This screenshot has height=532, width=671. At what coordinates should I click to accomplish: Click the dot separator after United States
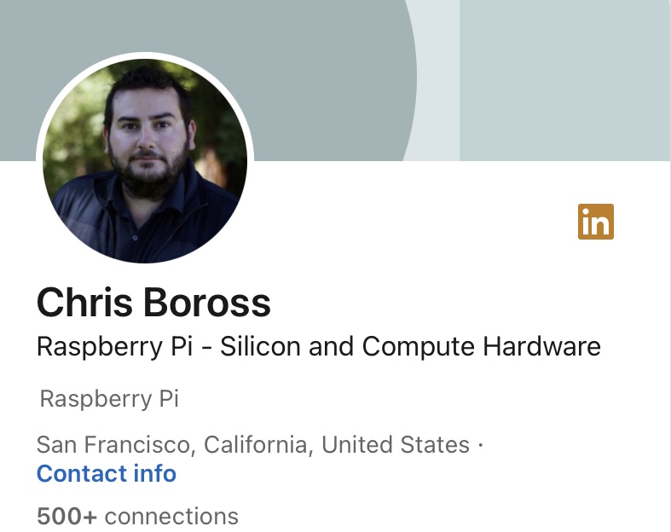coord(480,445)
